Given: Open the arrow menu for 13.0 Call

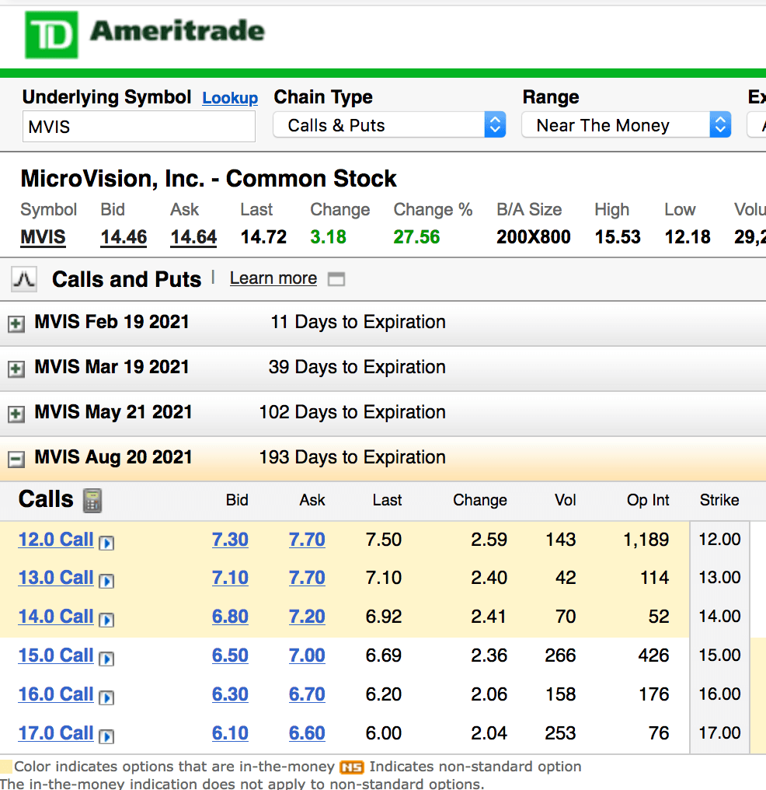Looking at the screenshot, I should (x=106, y=581).
